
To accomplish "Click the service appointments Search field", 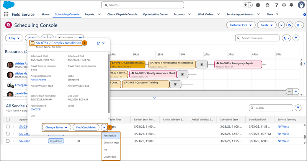I will tap(271, 108).
